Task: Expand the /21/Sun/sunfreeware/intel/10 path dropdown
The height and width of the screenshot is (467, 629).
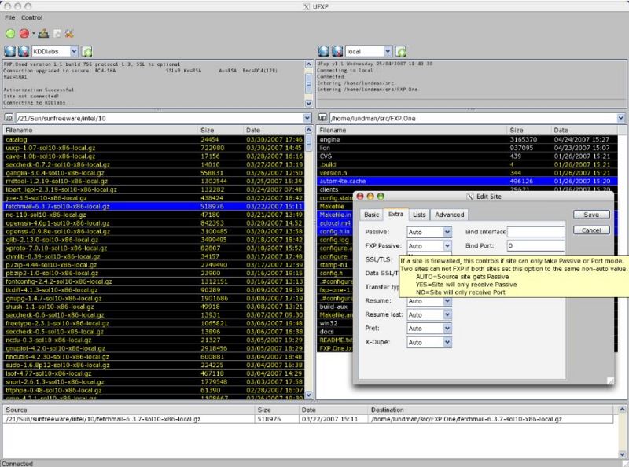Action: click(307, 119)
